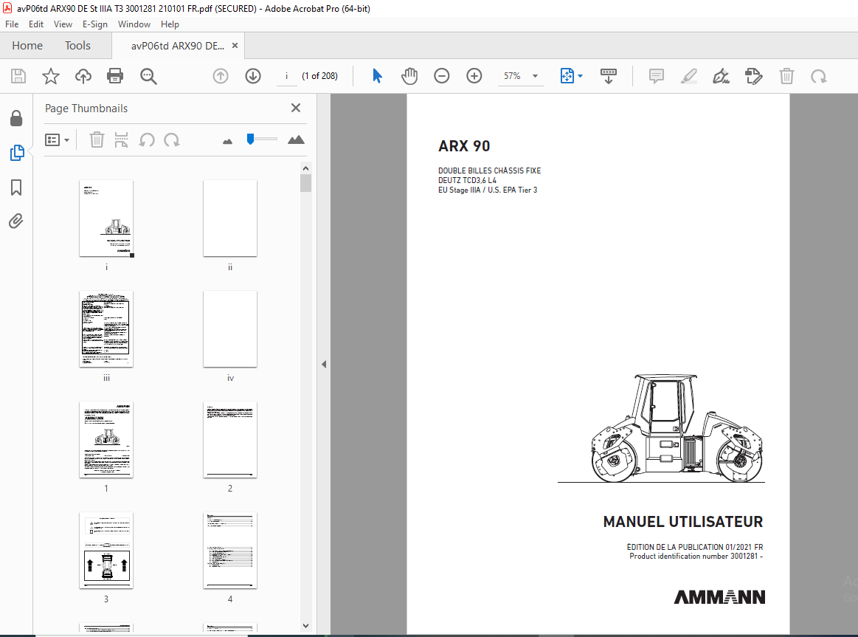Upload the file to cloud storage
The image size is (858, 637).
tap(83, 76)
